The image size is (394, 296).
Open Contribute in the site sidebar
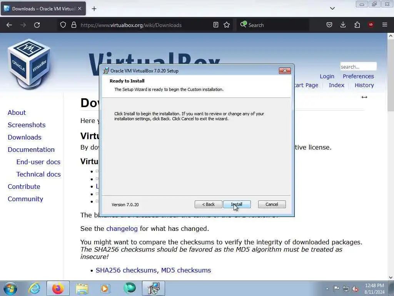point(24,187)
